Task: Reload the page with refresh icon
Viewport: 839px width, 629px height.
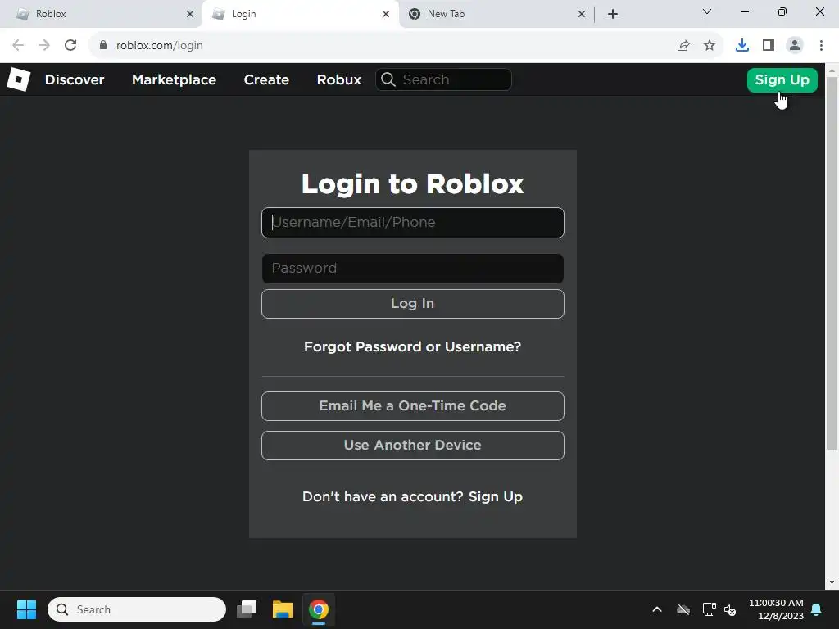Action: (x=70, y=46)
